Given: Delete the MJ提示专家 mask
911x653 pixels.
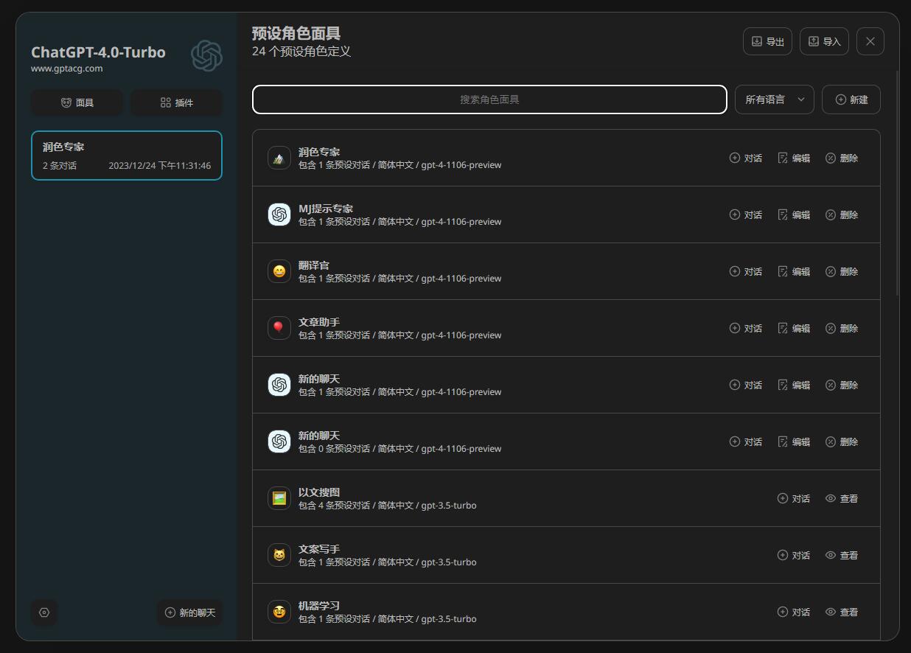Looking at the screenshot, I should click(842, 214).
